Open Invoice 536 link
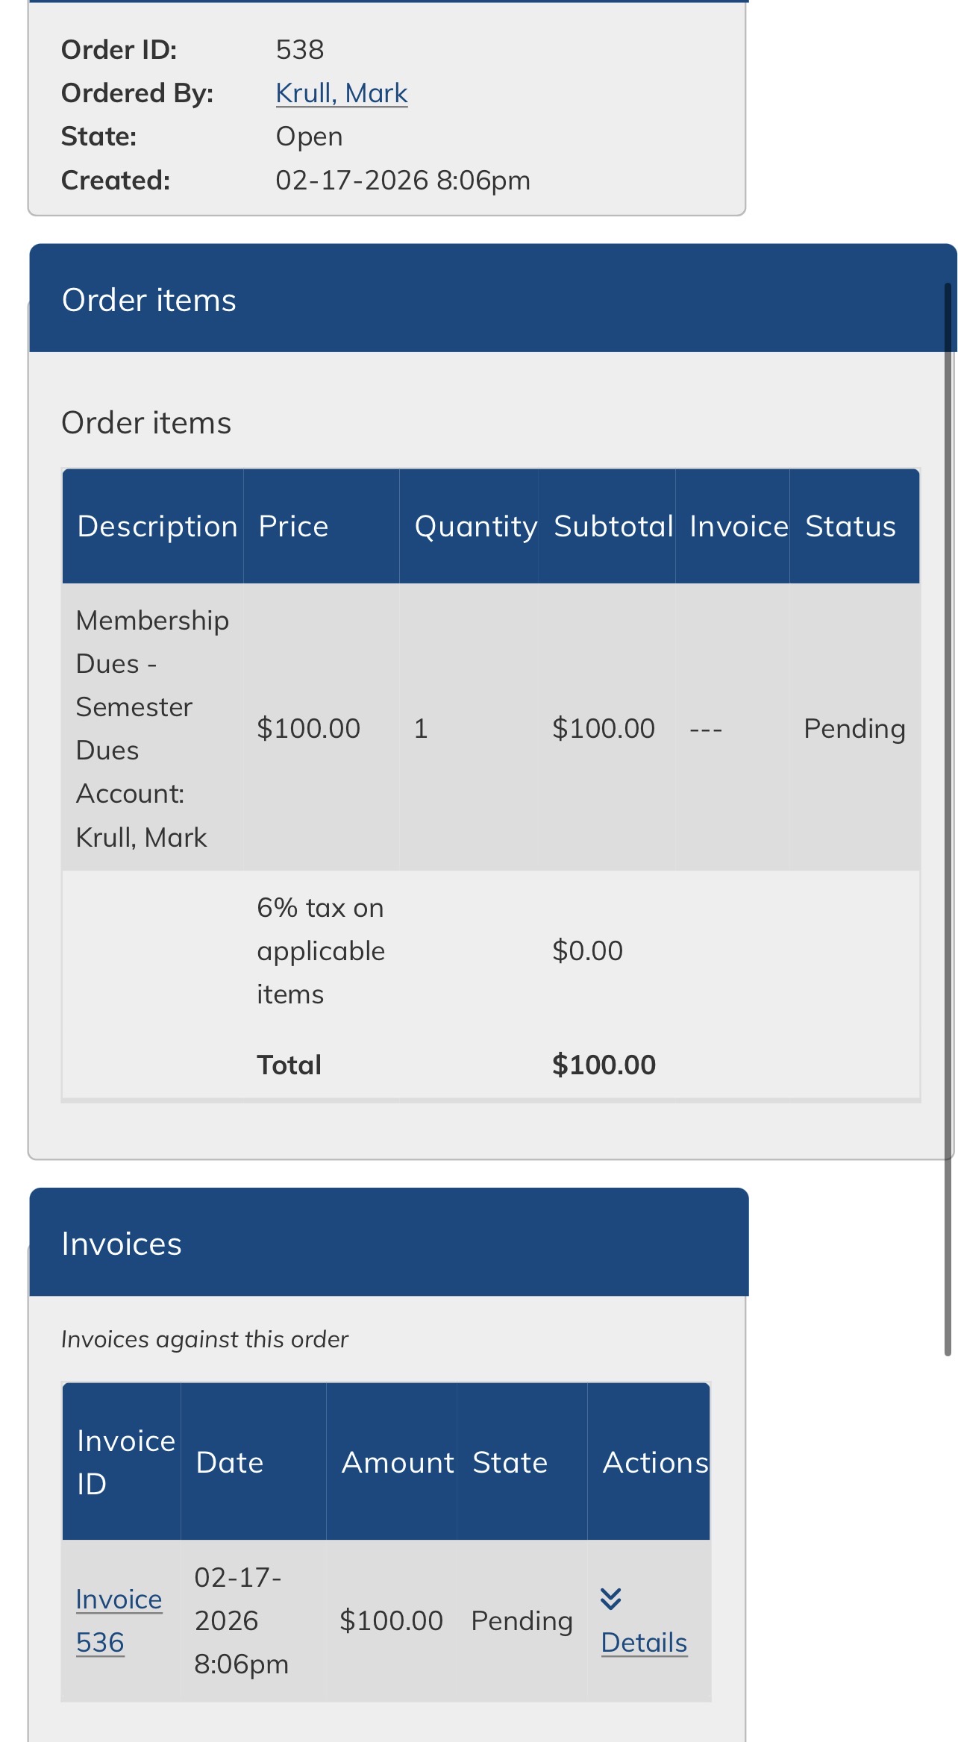Screen dimensions: 958x1742 click(119, 1620)
